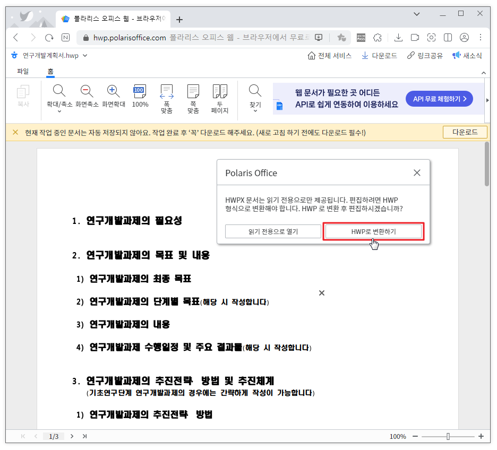497x450 pixels.
Task: Open the extensions puzzle icon
Action: click(378, 38)
